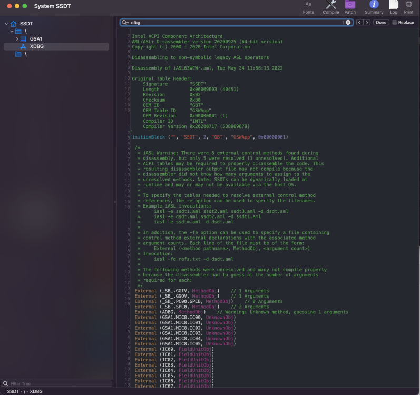The height and width of the screenshot is (395, 420).
Task: Clear the xdbg search text
Action: (348, 23)
